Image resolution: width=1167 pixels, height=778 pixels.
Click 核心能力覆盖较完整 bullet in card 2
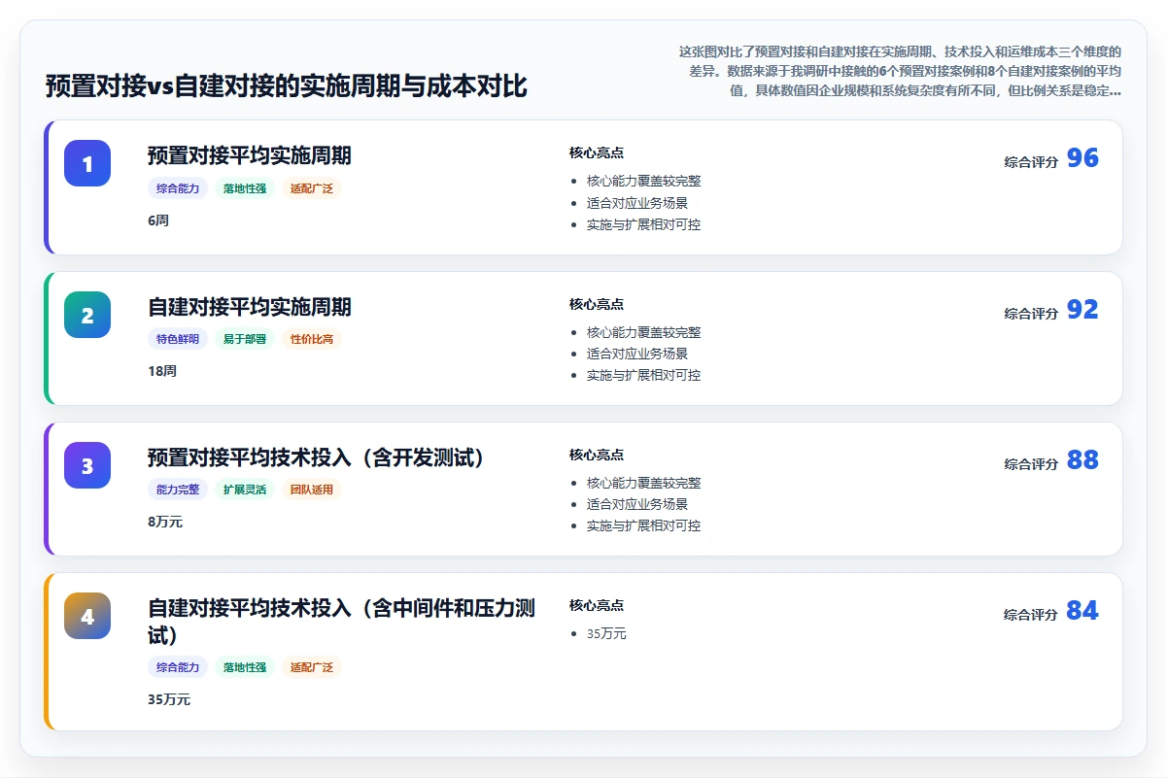coord(643,332)
